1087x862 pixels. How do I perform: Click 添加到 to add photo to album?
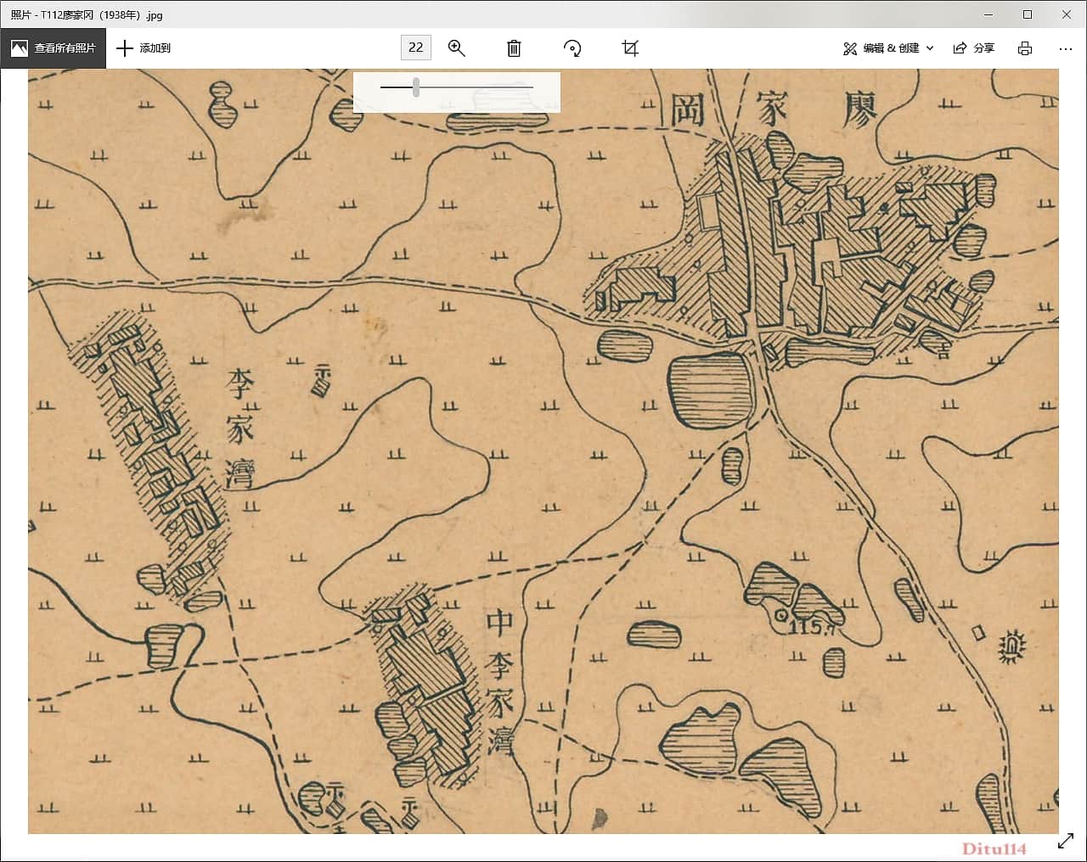144,48
